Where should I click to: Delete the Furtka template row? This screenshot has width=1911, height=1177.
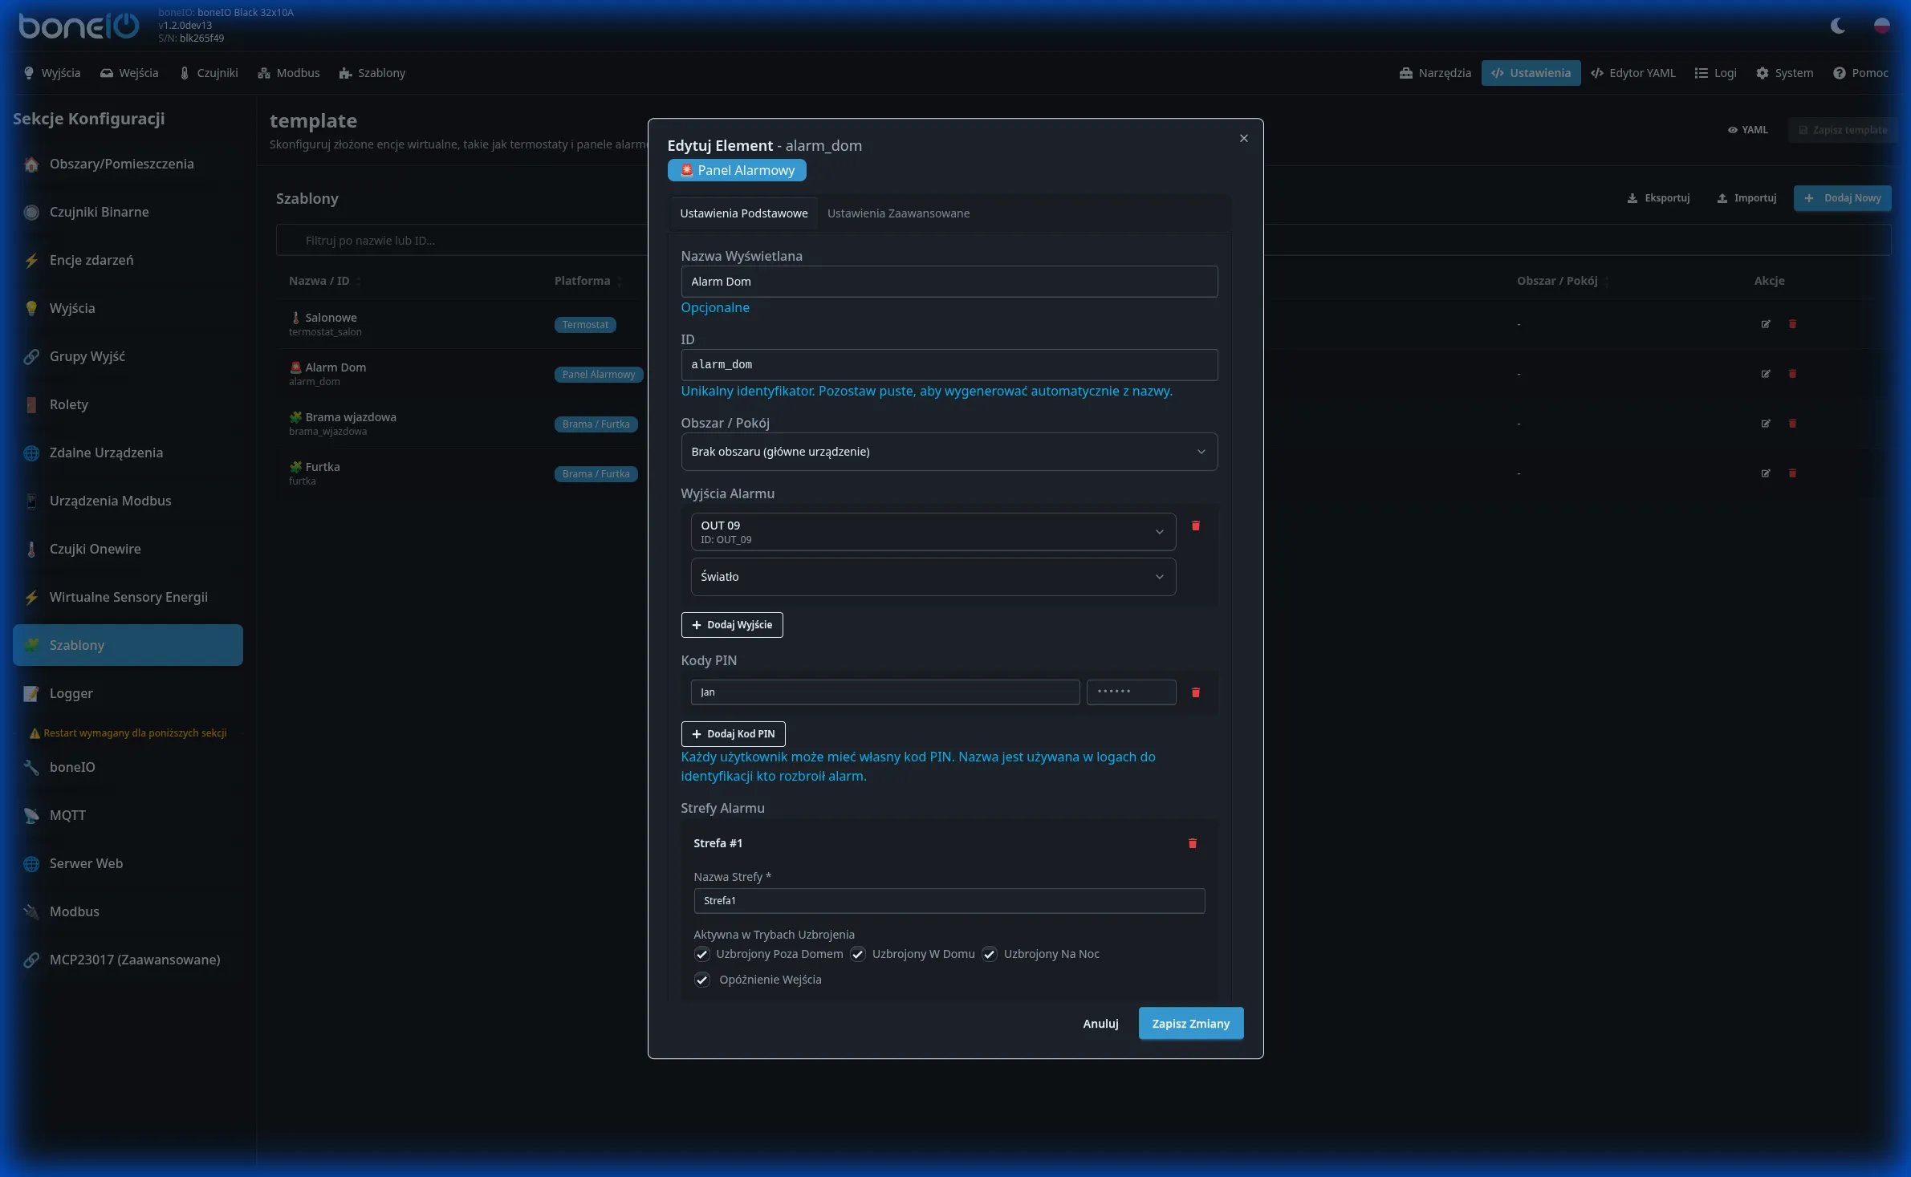pyautogui.click(x=1792, y=473)
